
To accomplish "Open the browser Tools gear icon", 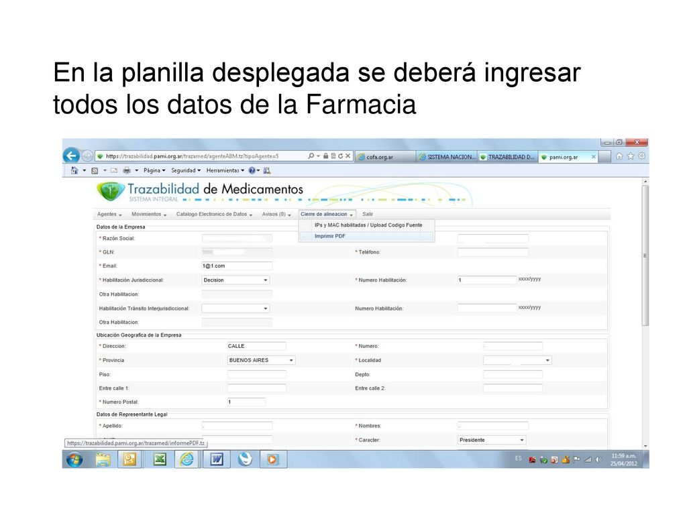I will tap(642, 156).
